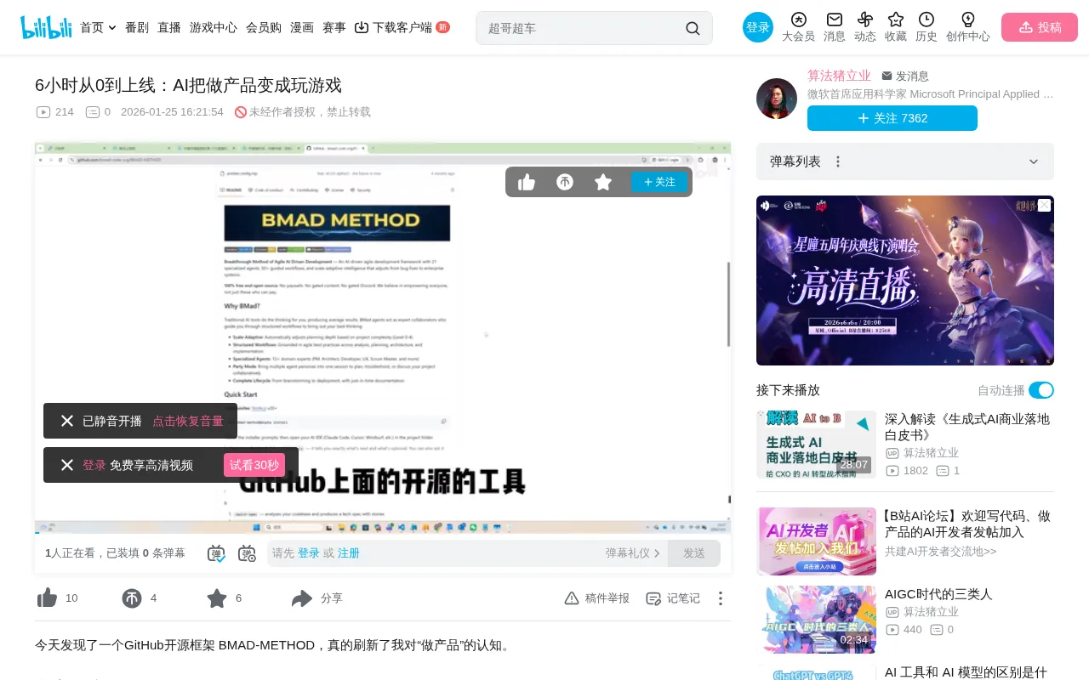Go to 番剧 in top navigation

(137, 27)
